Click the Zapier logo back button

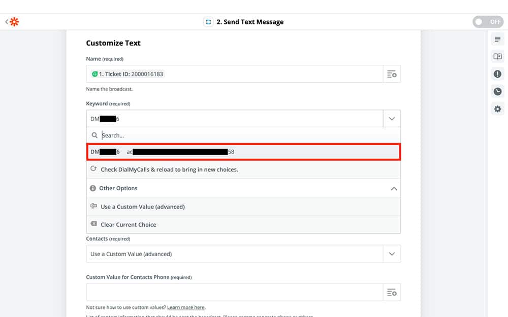[13, 22]
